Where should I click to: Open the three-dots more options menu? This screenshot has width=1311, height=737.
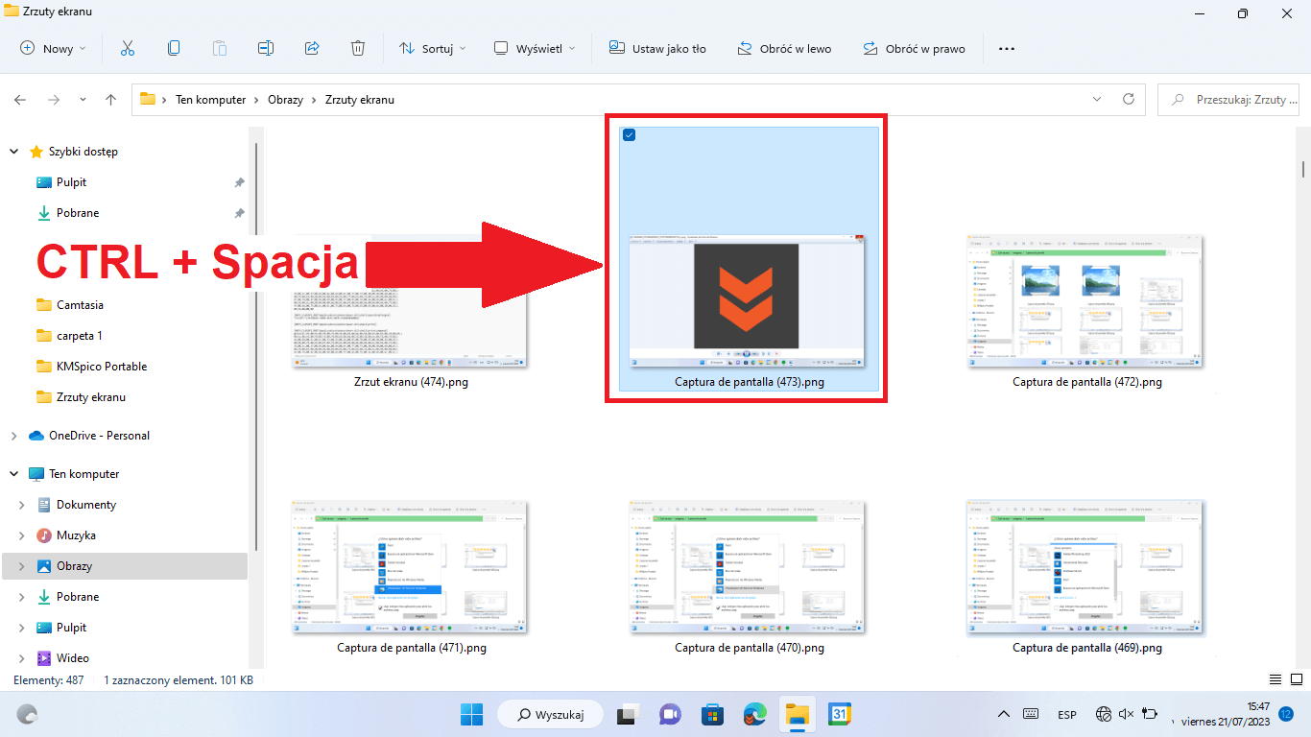click(x=1006, y=48)
